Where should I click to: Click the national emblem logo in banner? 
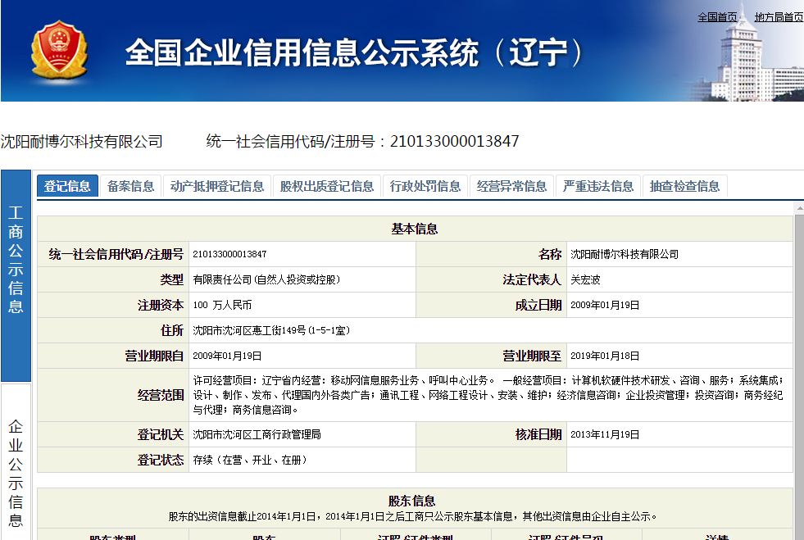click(x=58, y=52)
